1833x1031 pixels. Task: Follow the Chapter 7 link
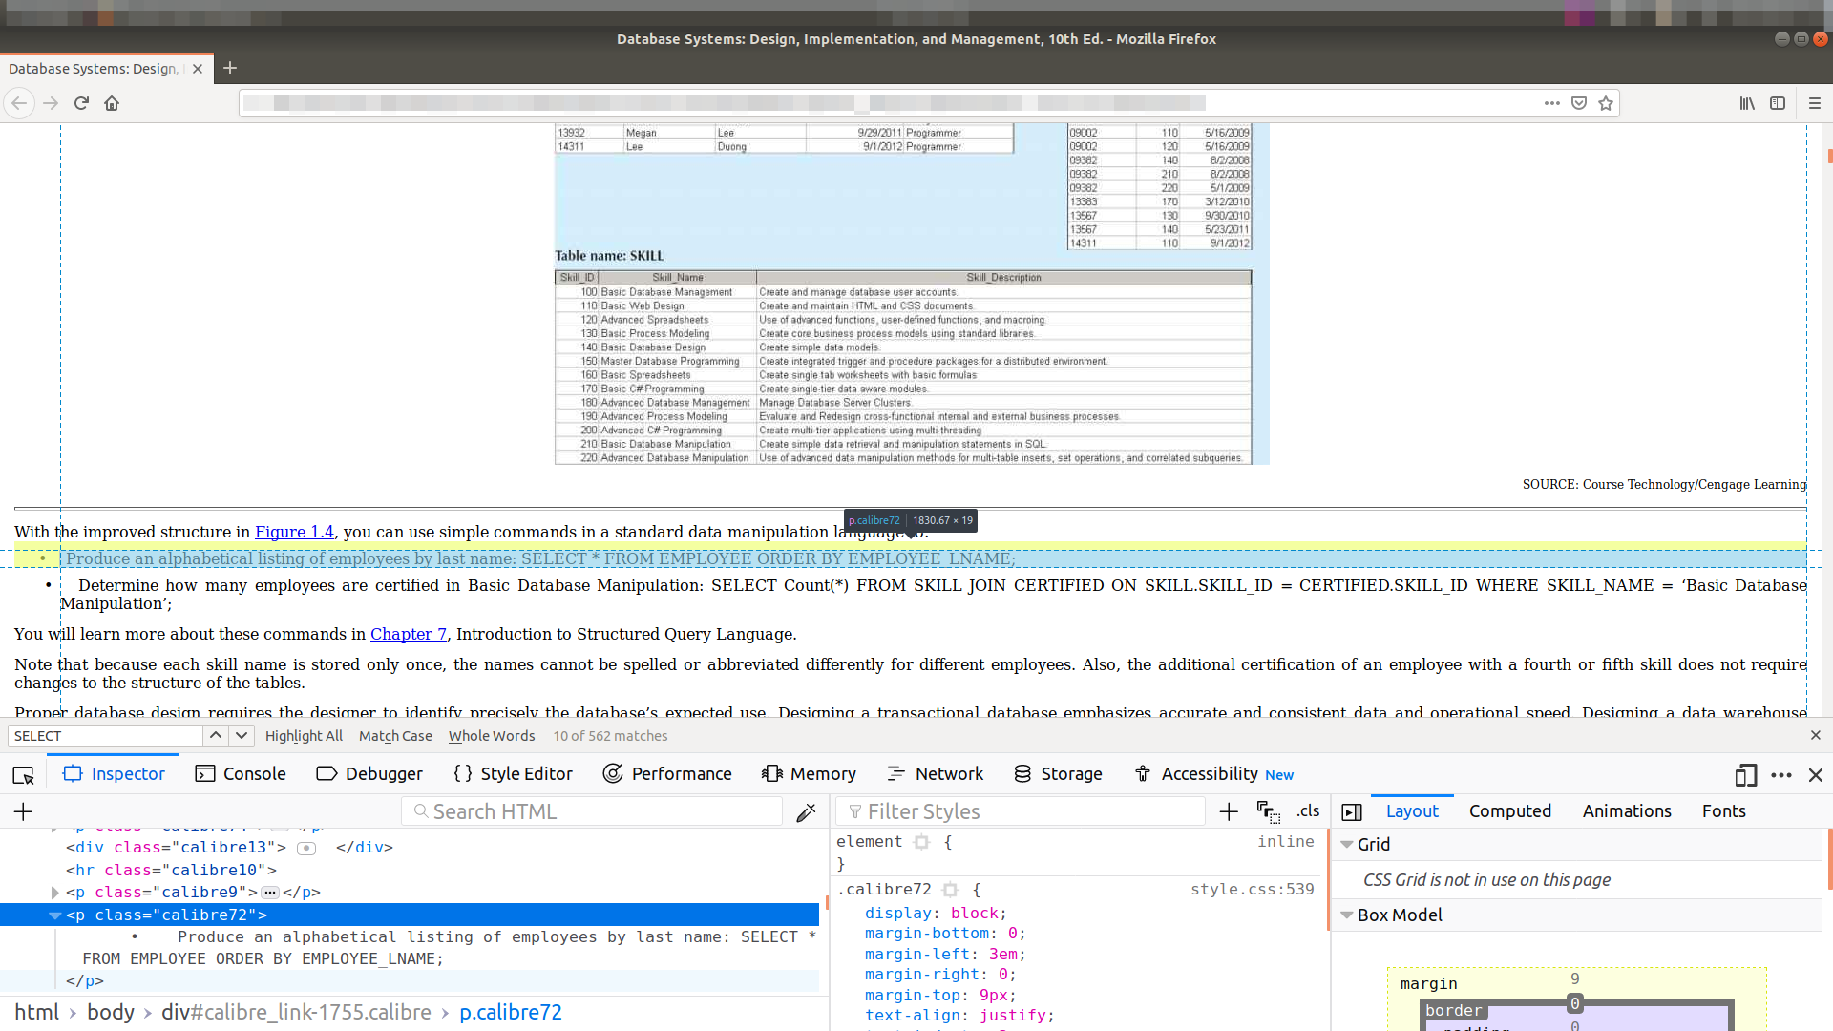[408, 635]
